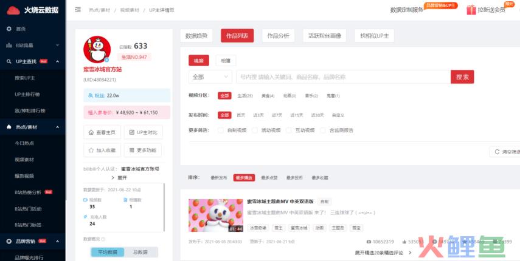Open 涨/掉粉排行榜 in the sidebar
Viewport: 520px width, 261px height.
click(30, 111)
